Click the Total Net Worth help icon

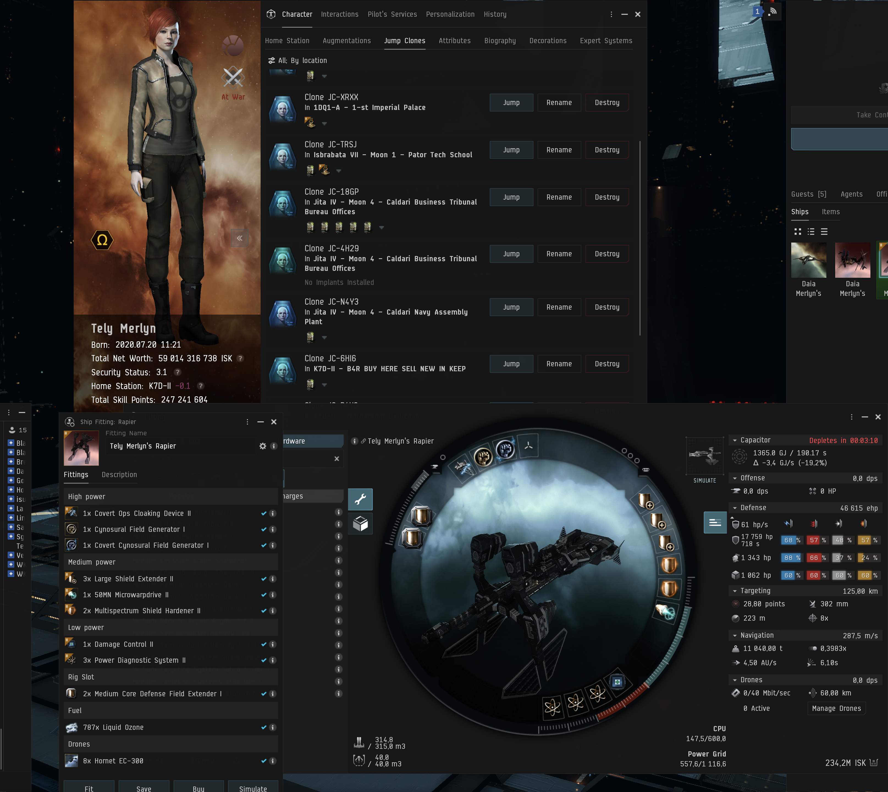[x=240, y=359]
